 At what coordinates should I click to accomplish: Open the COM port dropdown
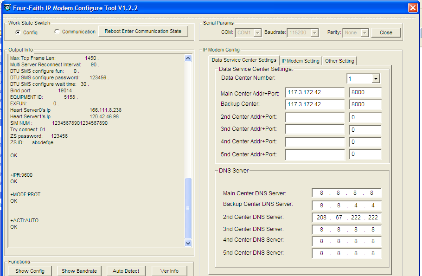(x=257, y=32)
